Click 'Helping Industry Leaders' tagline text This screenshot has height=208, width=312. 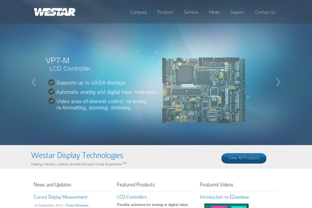[x=79, y=164]
